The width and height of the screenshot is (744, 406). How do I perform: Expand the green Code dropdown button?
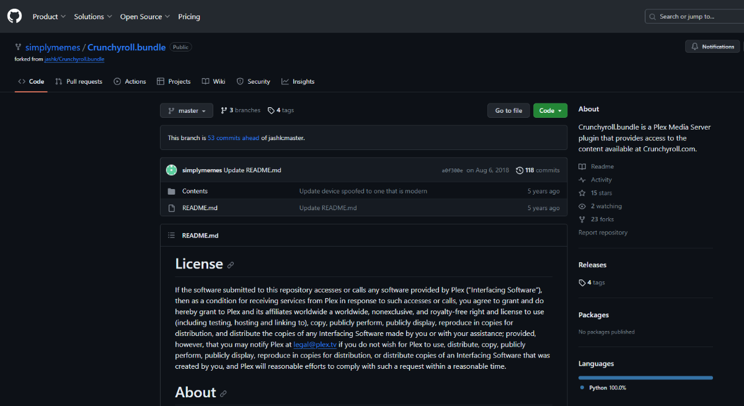coord(550,110)
